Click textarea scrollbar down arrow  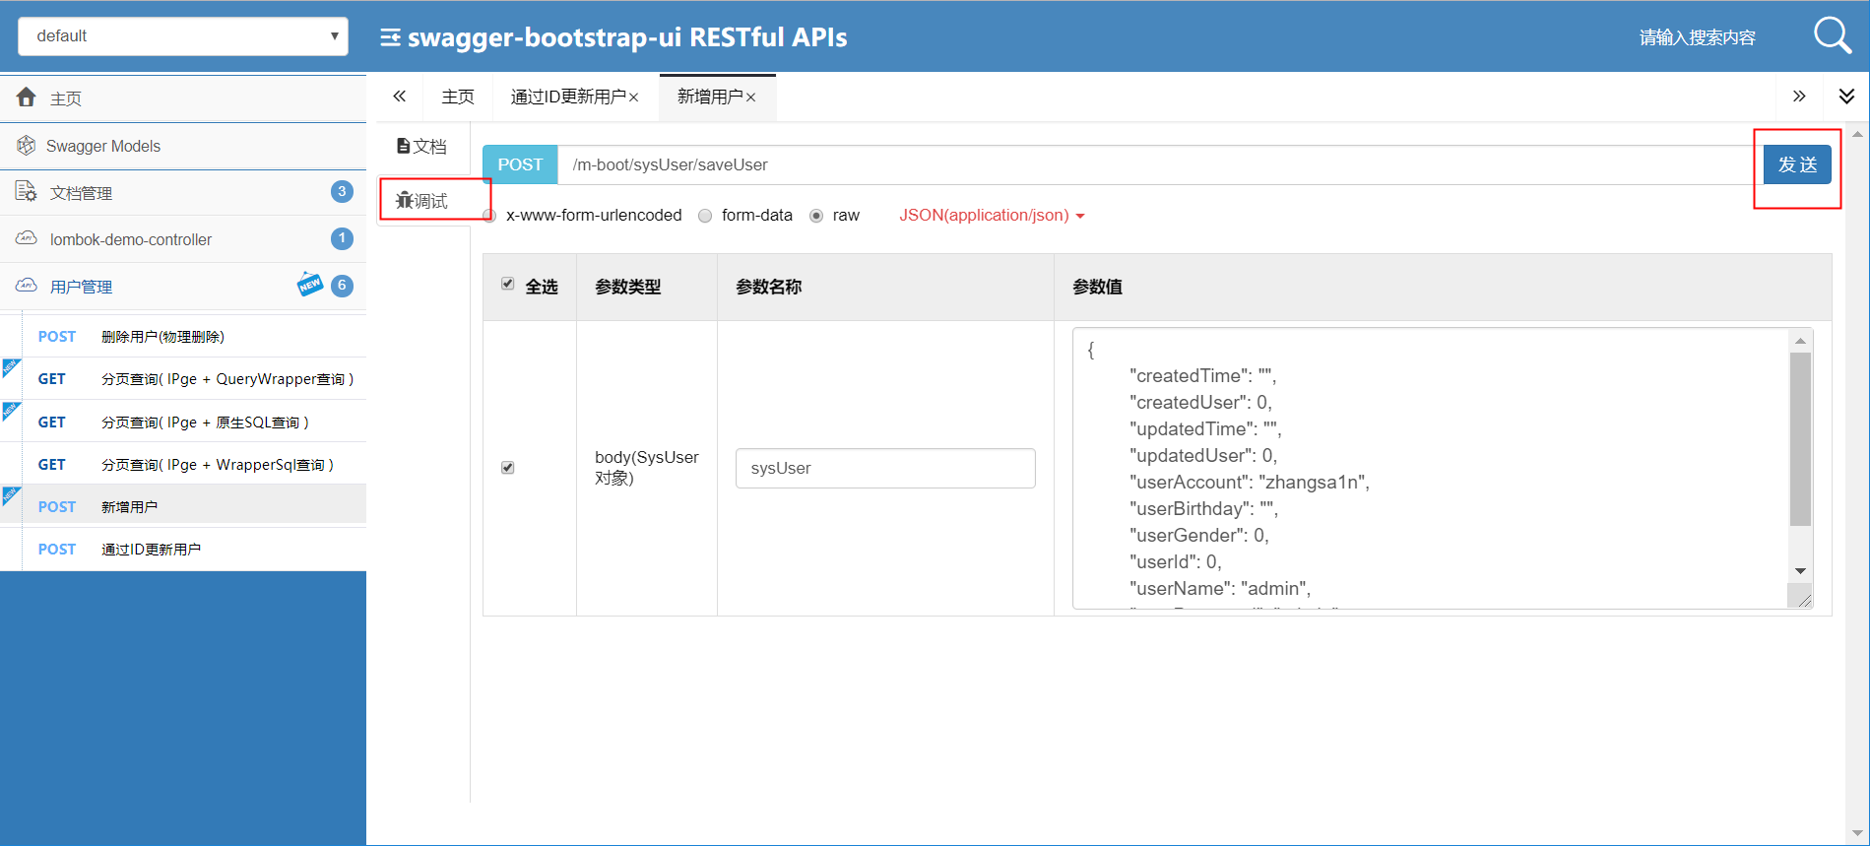pos(1800,571)
